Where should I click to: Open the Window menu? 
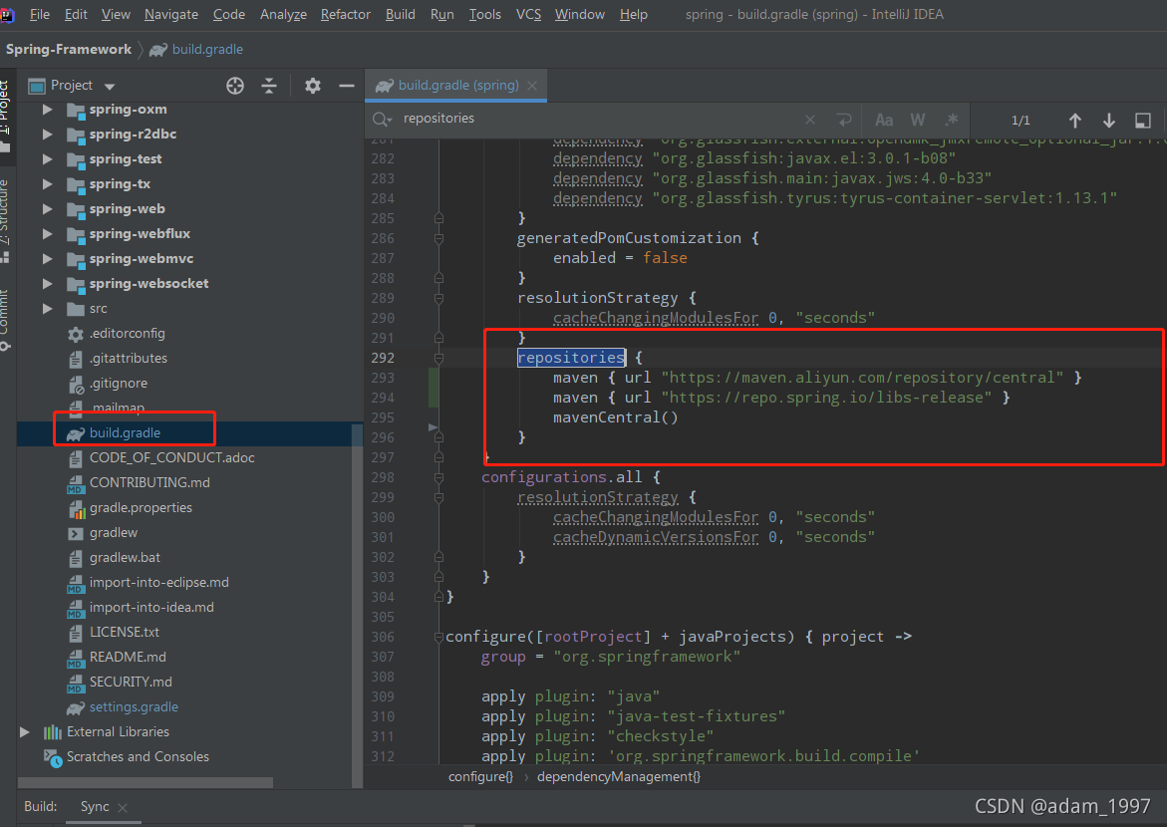(580, 14)
